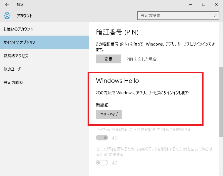The height and width of the screenshot is (176, 223).
Task: Select お使いのアカウント in the sidebar
Action: (x=45, y=29)
